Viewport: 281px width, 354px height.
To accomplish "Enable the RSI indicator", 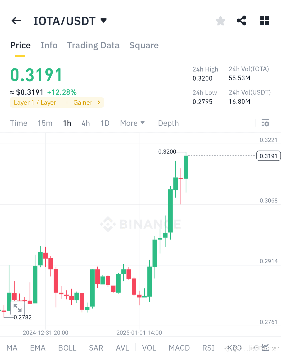I will pyautogui.click(x=208, y=348).
